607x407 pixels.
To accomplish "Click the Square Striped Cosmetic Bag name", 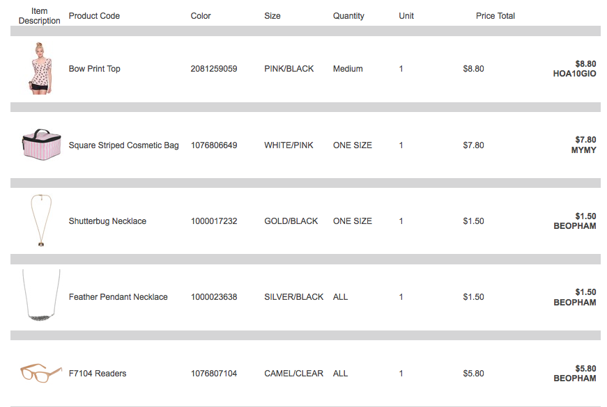I will click(x=124, y=145).
